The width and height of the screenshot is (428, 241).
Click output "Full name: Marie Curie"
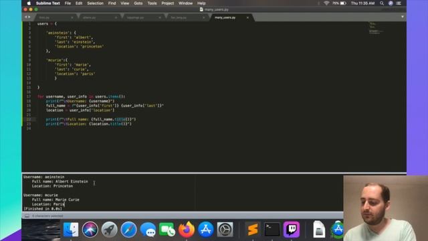pos(56,199)
